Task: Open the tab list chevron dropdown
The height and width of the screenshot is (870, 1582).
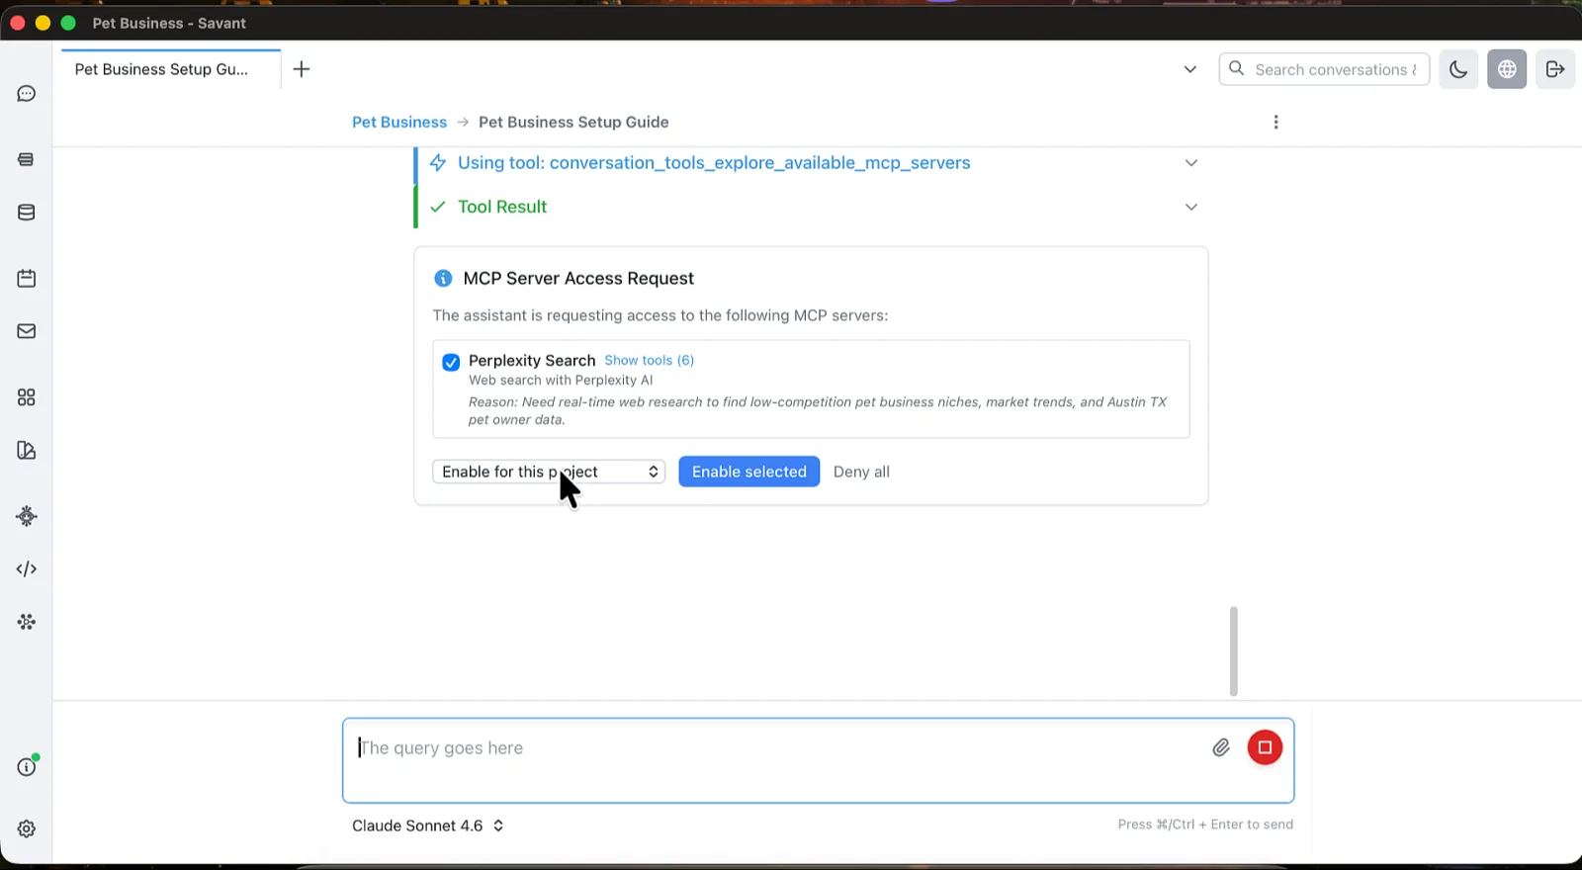Action: point(1190,69)
